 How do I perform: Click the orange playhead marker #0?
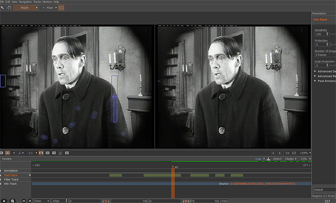coord(173,167)
